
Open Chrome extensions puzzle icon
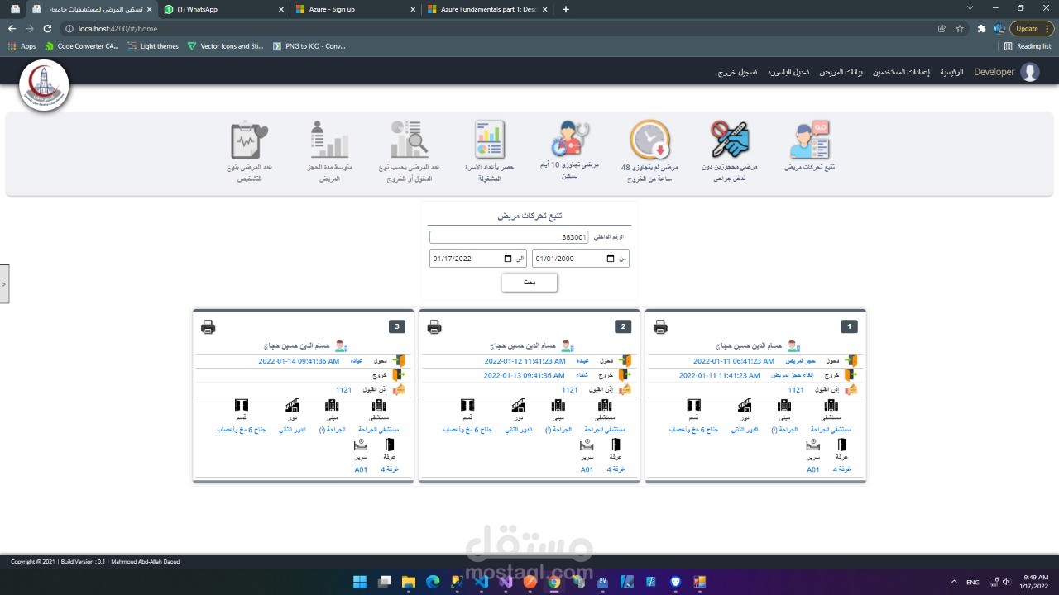click(981, 28)
